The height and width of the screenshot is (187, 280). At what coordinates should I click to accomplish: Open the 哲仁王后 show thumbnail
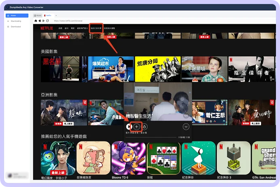[x=210, y=112]
